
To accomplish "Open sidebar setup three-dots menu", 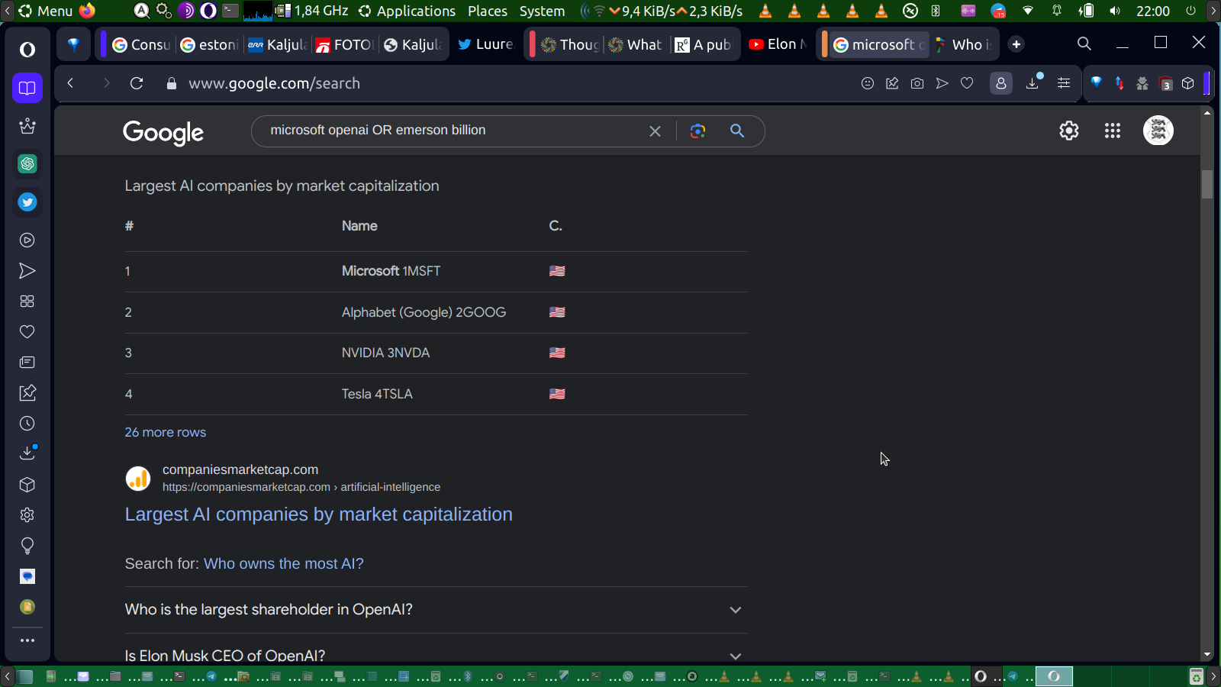I will click(27, 640).
